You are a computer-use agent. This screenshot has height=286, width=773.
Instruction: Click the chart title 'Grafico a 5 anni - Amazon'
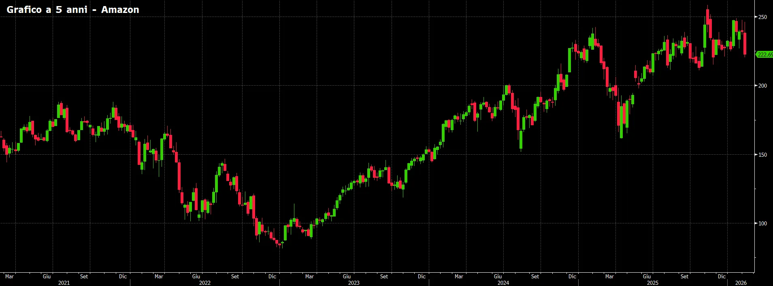pos(73,10)
